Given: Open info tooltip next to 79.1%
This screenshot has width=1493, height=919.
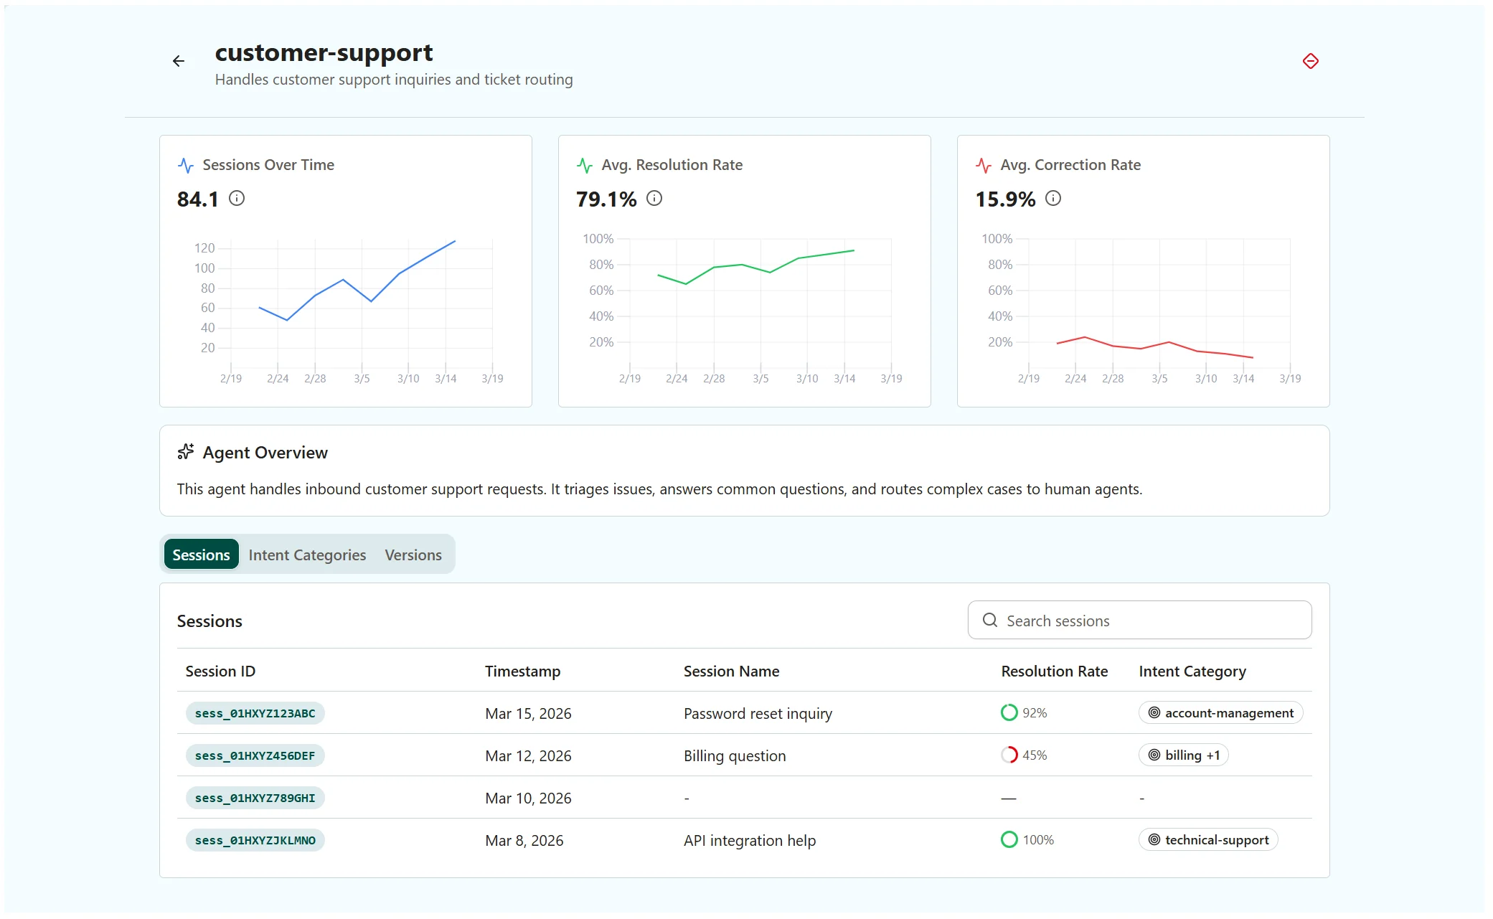Looking at the screenshot, I should coord(654,199).
